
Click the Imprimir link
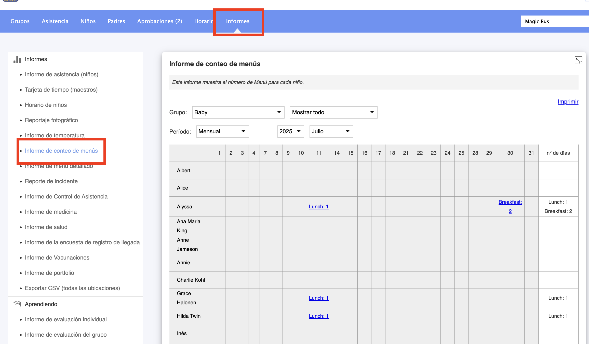pyautogui.click(x=568, y=102)
